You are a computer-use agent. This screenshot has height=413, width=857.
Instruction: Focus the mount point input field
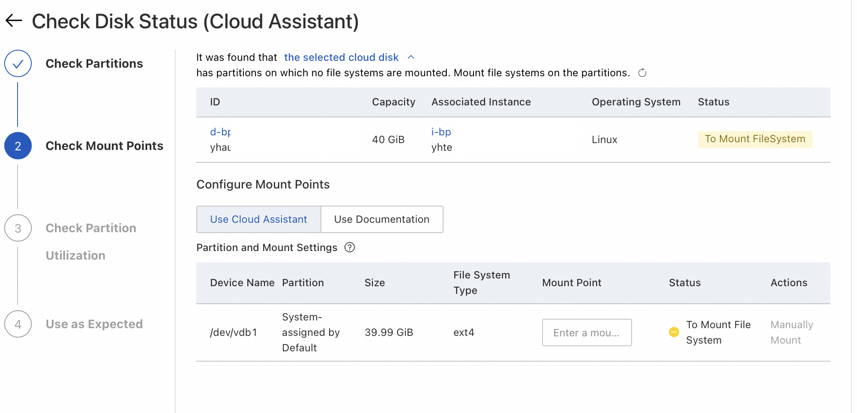click(x=587, y=332)
